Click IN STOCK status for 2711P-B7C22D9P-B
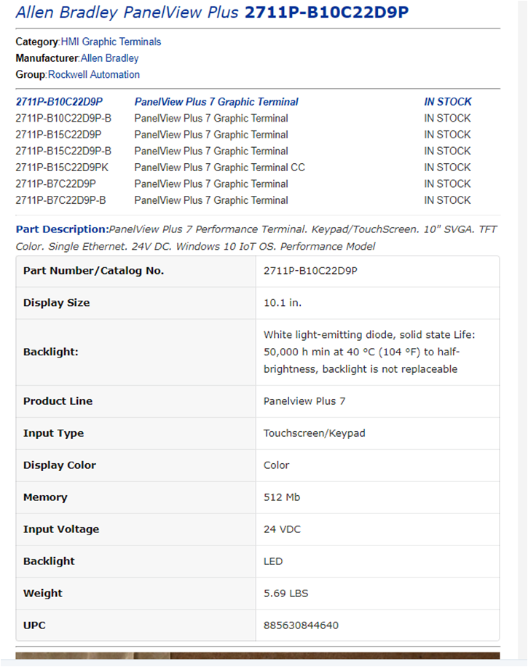The width and height of the screenshot is (528, 667). point(447,200)
